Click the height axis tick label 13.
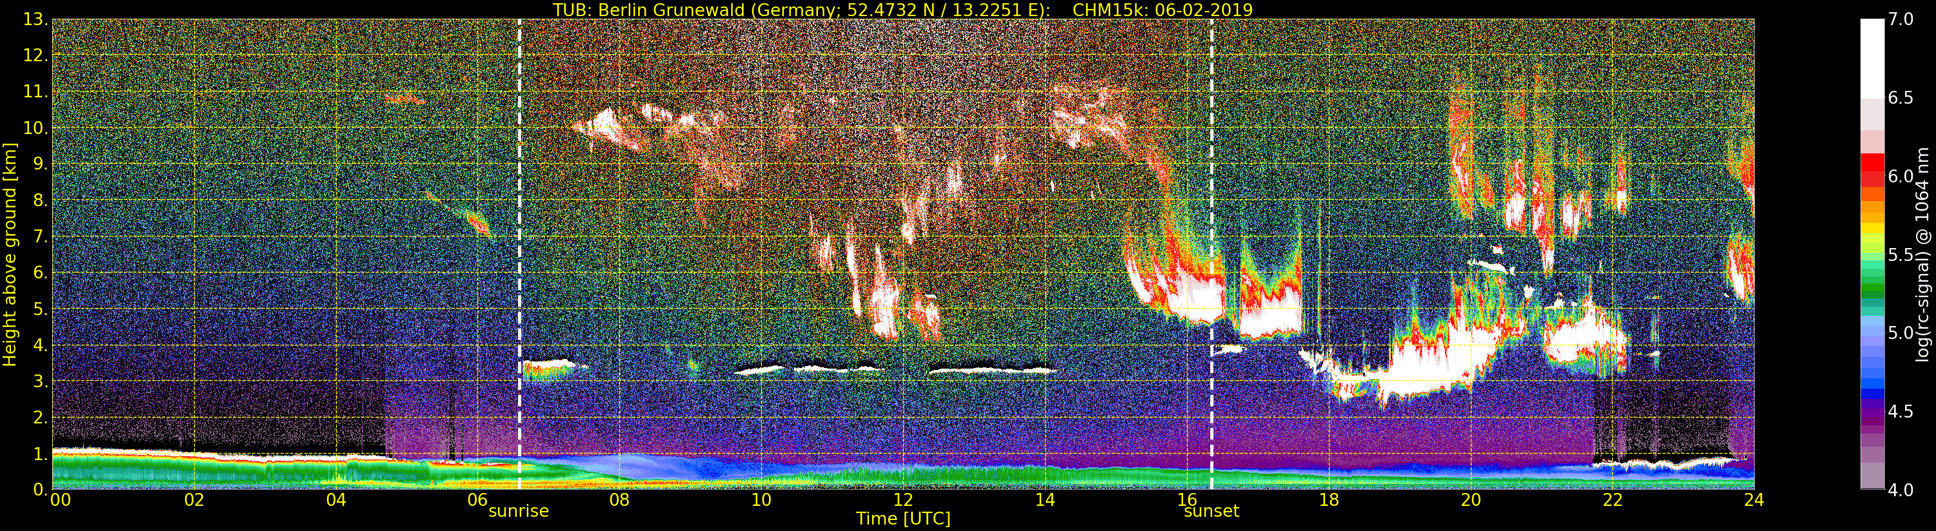 (35, 19)
